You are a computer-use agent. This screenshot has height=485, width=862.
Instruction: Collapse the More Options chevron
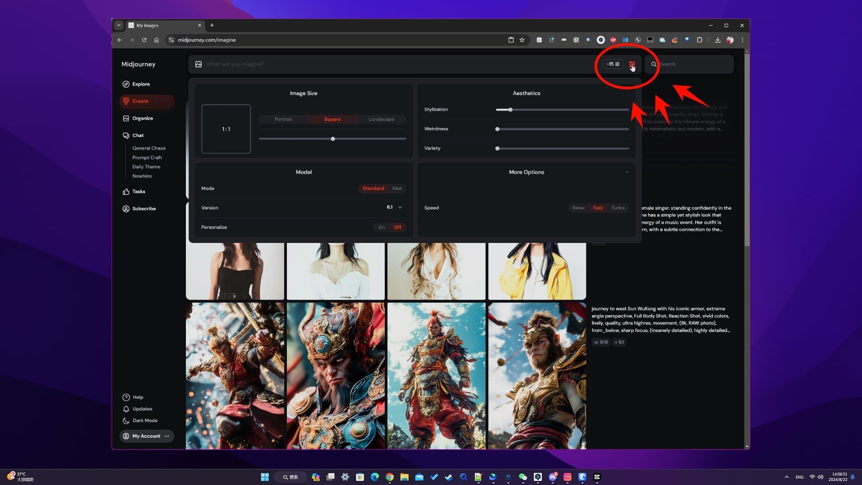627,172
